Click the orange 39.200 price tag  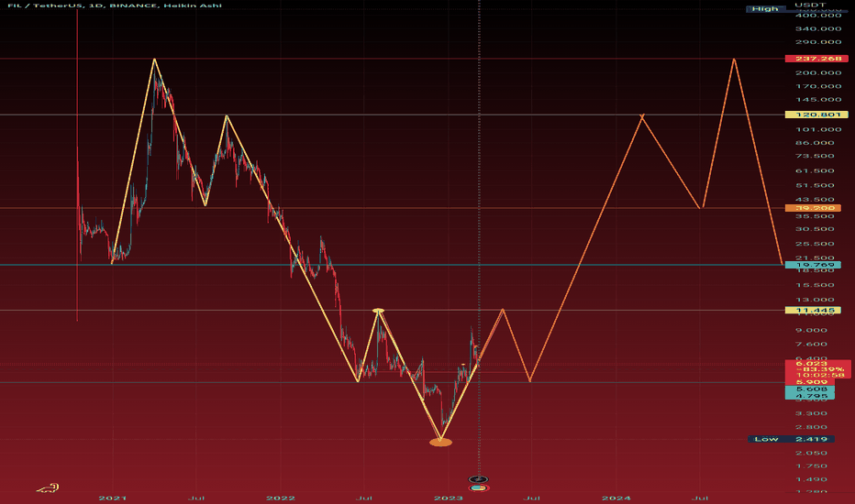[x=813, y=208]
